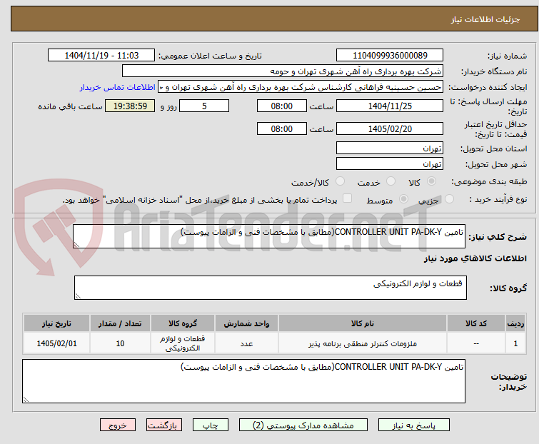This screenshot has width=539, height=444.
Task: Click the چاپ print button
Action: (211, 425)
